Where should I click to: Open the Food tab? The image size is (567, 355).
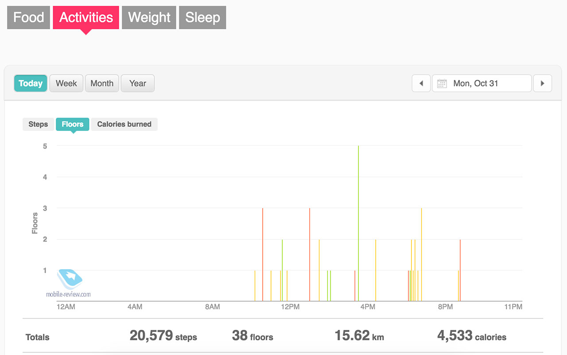(x=28, y=18)
